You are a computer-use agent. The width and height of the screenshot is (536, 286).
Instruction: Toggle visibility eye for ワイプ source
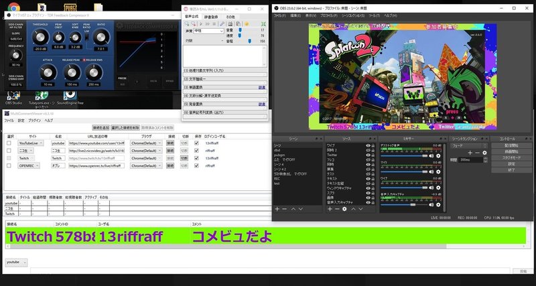point(368,145)
